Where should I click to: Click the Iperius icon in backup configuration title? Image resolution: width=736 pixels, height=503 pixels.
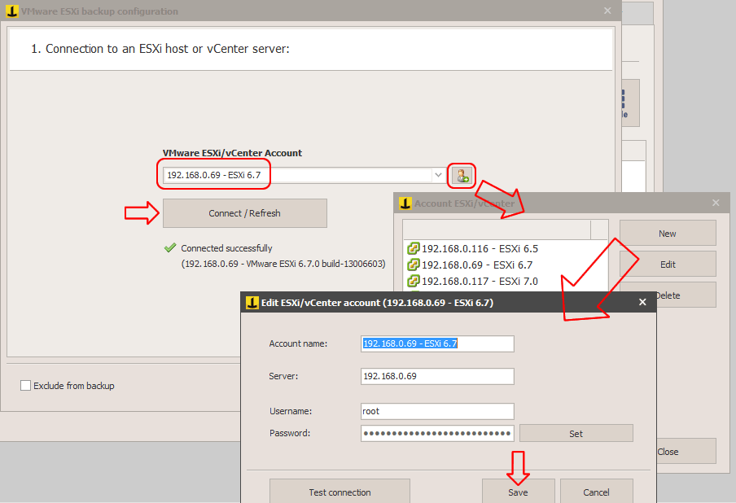point(11,11)
